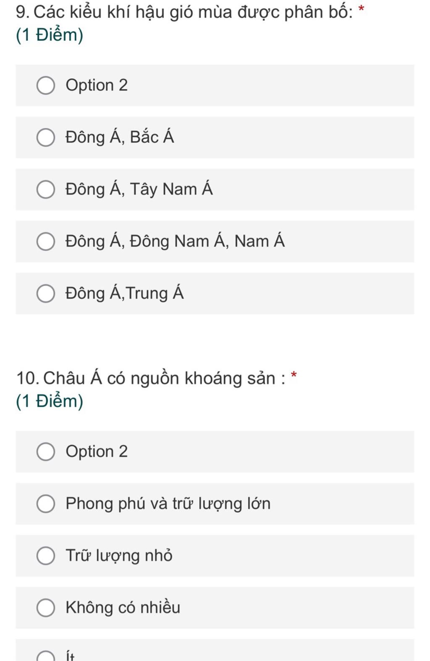The height and width of the screenshot is (661, 430).
Task: Pick 'Đông Á, Đông Nam Á, Nam Á' radio
Action: pos(46,242)
